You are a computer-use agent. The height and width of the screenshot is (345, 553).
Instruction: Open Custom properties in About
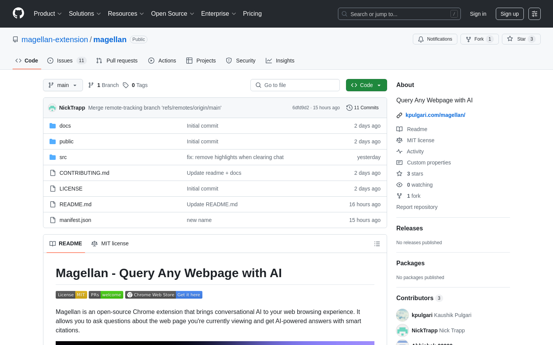tap(424, 163)
